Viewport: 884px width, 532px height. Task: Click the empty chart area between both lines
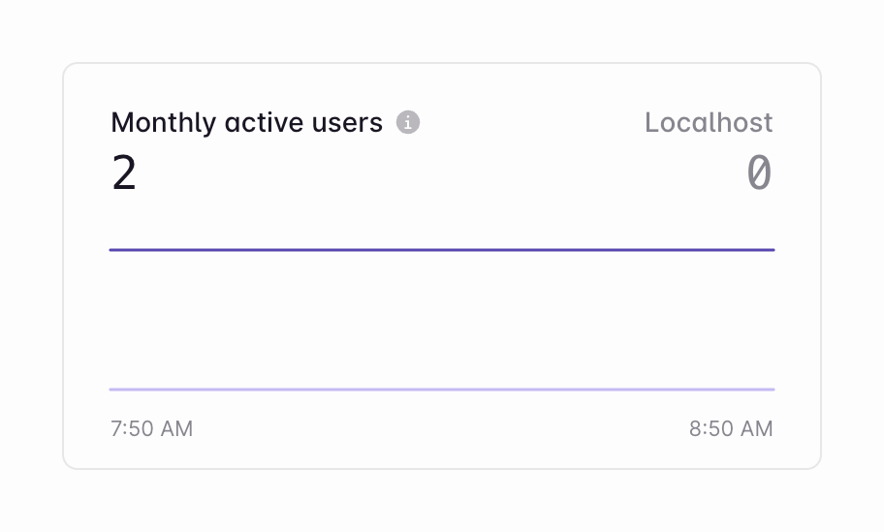pyautogui.click(x=442, y=320)
